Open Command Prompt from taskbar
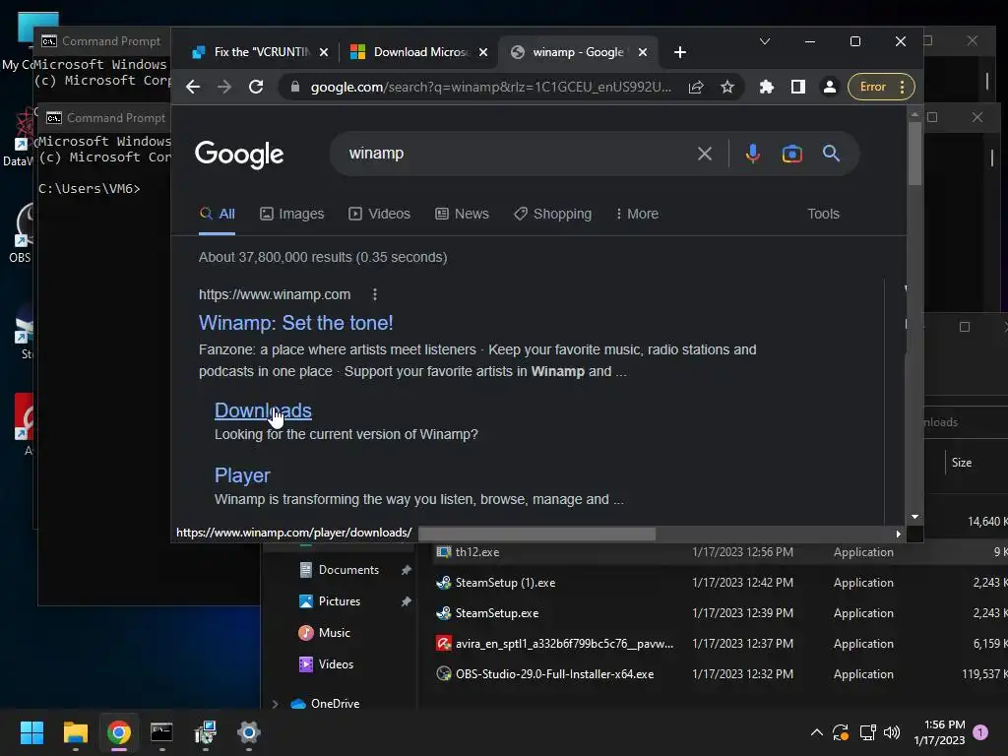This screenshot has height=756, width=1008. tap(162, 732)
